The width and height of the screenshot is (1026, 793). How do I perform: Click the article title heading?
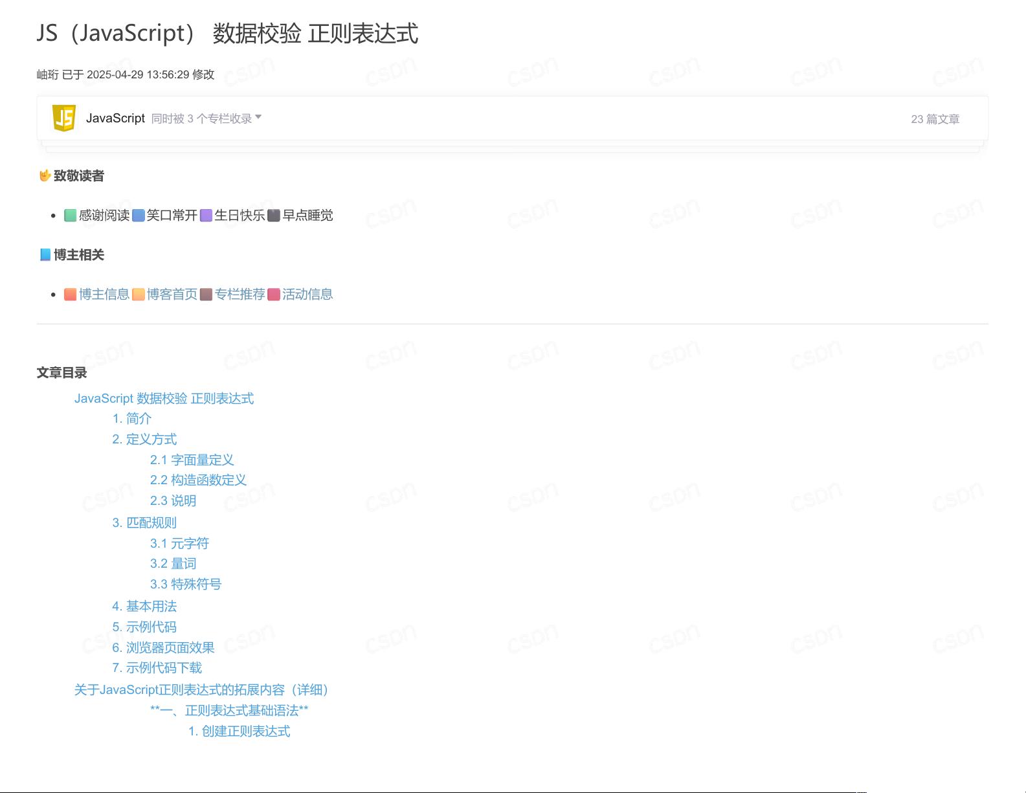227,33
